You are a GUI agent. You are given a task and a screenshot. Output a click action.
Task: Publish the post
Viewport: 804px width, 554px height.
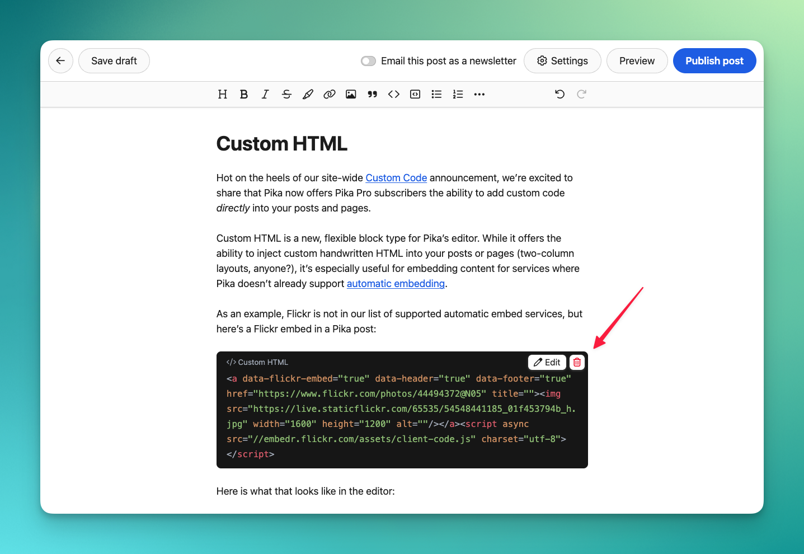(x=714, y=60)
